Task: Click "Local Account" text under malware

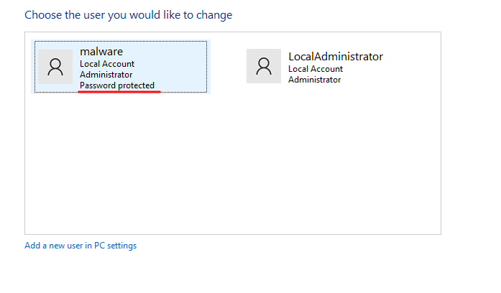Action: click(x=107, y=64)
